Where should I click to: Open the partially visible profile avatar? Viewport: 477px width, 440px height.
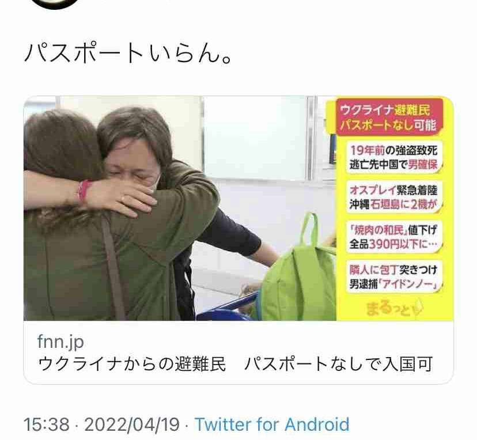[55, 3]
